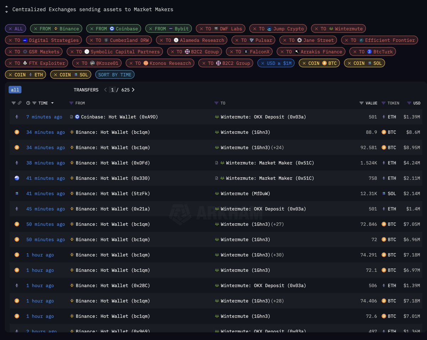The width and height of the screenshot is (427, 340).
Task: Toggle the TO @Kroze01 filter chip
Action: tap(97, 63)
